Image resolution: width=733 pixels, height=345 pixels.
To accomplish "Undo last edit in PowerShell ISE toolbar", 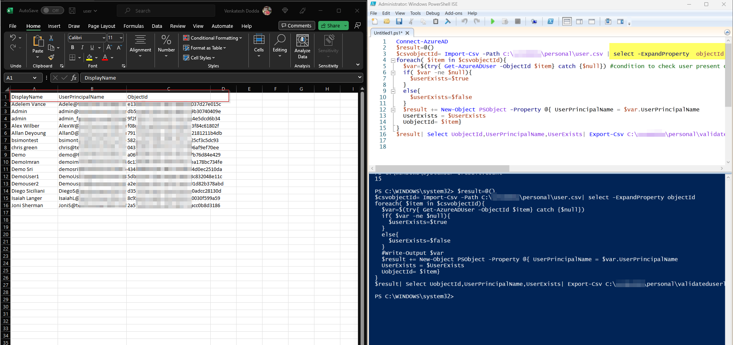I will 464,22.
